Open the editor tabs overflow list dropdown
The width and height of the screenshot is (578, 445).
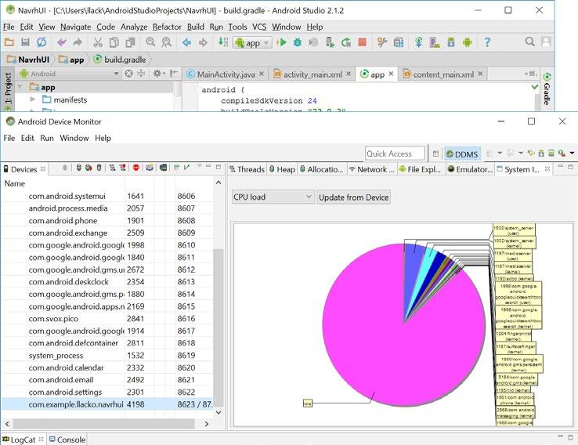pos(531,74)
